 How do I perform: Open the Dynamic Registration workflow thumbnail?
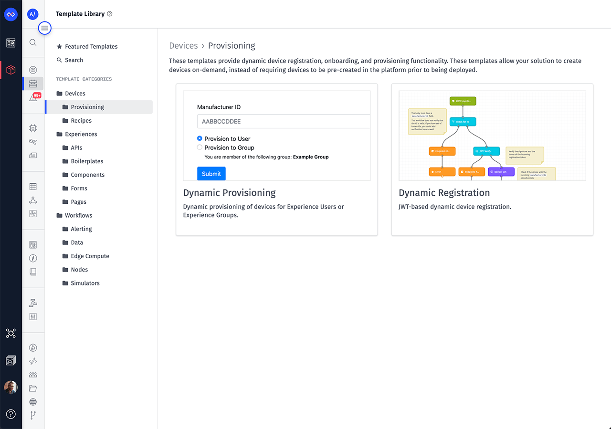pyautogui.click(x=492, y=136)
